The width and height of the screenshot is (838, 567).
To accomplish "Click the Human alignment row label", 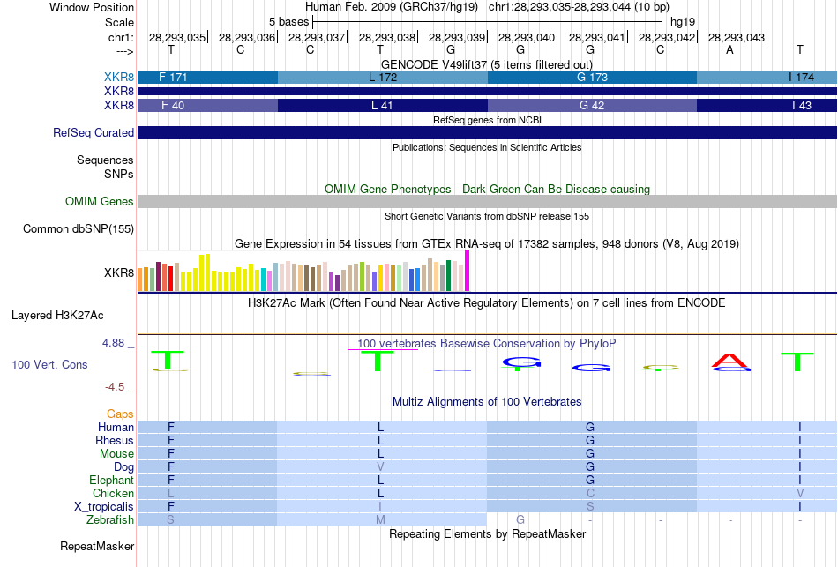I will coord(116,427).
